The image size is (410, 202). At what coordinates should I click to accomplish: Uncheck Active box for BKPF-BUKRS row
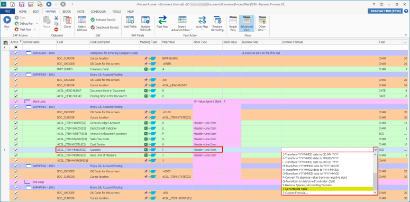point(16,69)
